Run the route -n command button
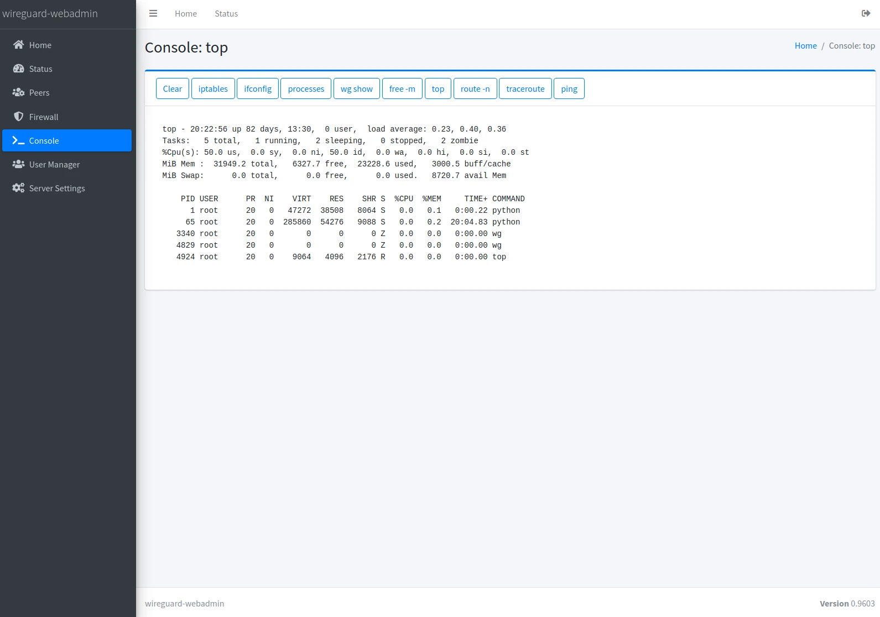Image resolution: width=880 pixels, height=617 pixels. point(475,88)
